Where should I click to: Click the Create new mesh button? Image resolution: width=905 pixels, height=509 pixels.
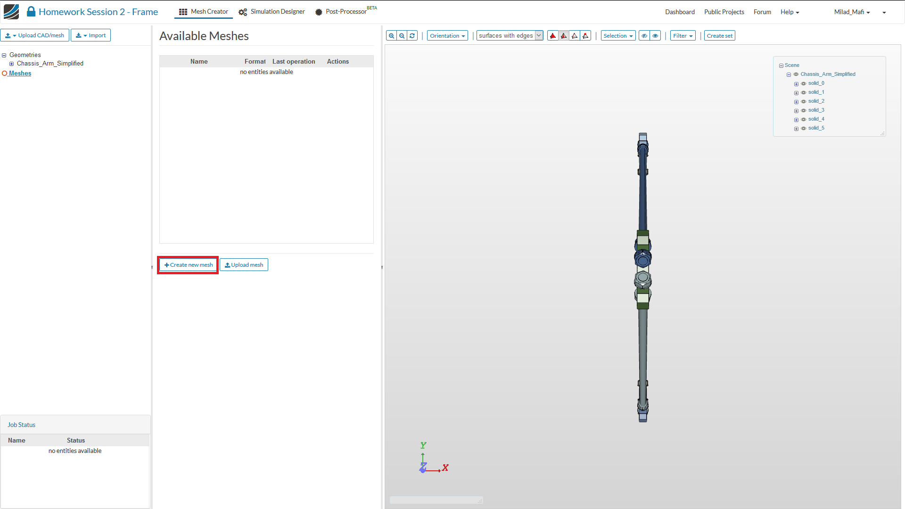coord(188,265)
